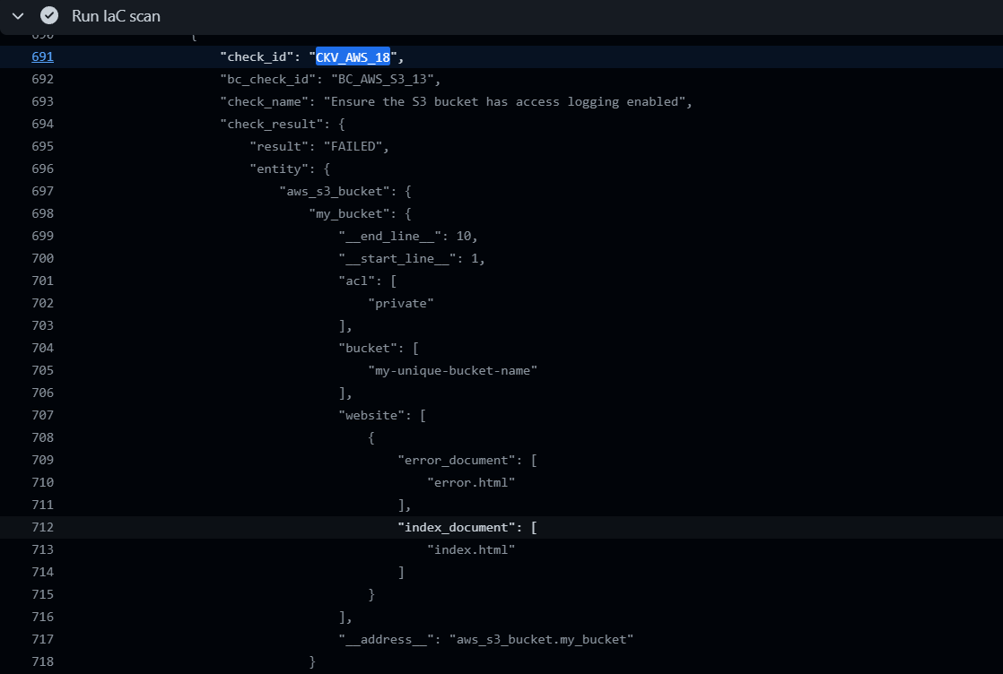
Task: Click line number 693 in gutter
Action: (x=42, y=101)
